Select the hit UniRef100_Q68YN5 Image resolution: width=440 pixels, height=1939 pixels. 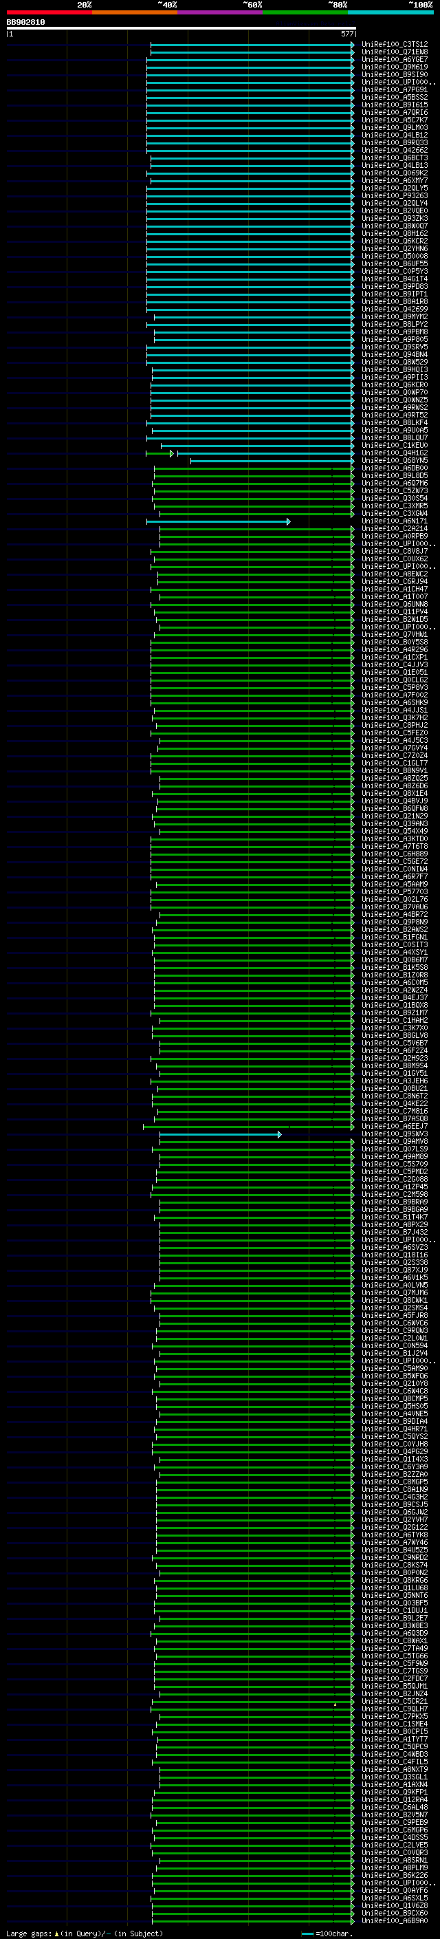click(395, 461)
